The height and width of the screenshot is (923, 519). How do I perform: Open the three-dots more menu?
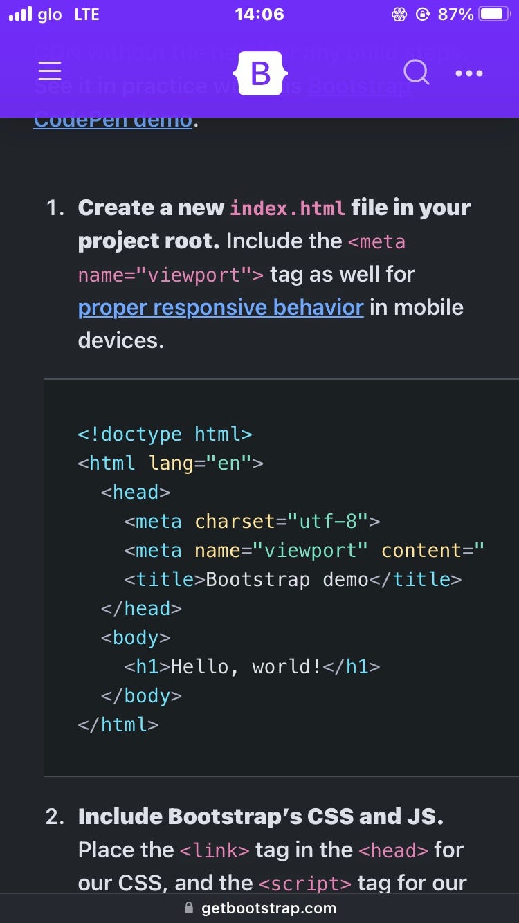469,73
